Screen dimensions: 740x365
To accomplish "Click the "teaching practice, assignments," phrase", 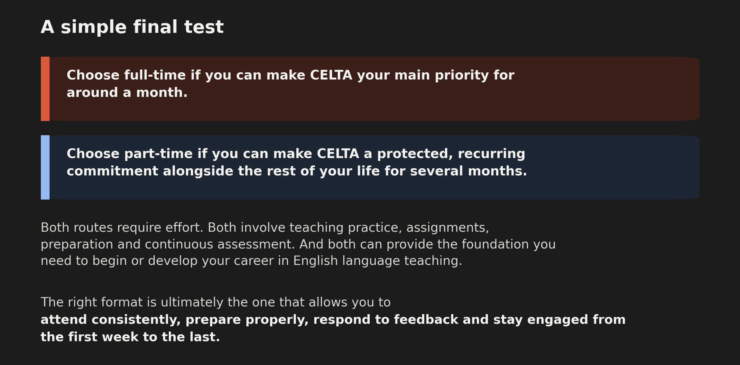I will (389, 228).
